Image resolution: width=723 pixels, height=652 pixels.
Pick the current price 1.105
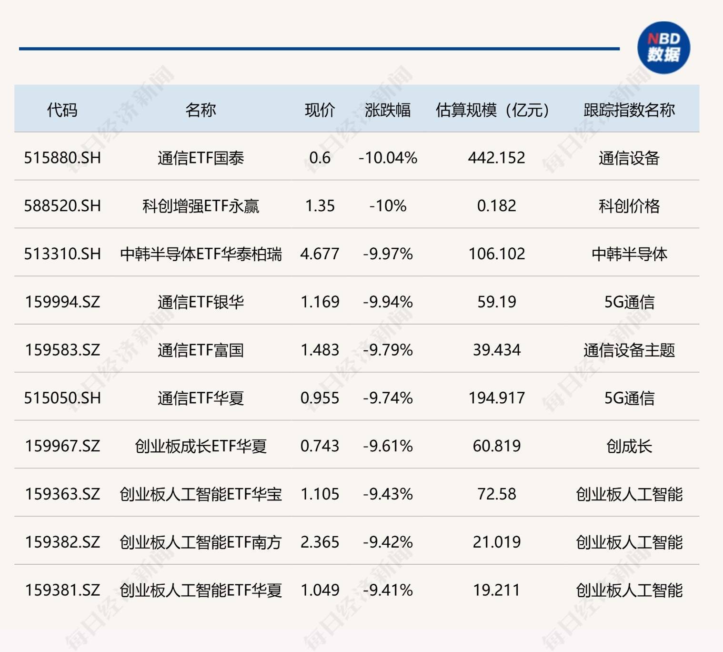tap(320, 494)
